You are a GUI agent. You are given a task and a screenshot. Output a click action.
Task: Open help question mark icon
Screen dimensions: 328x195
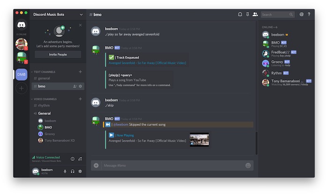[309, 14]
